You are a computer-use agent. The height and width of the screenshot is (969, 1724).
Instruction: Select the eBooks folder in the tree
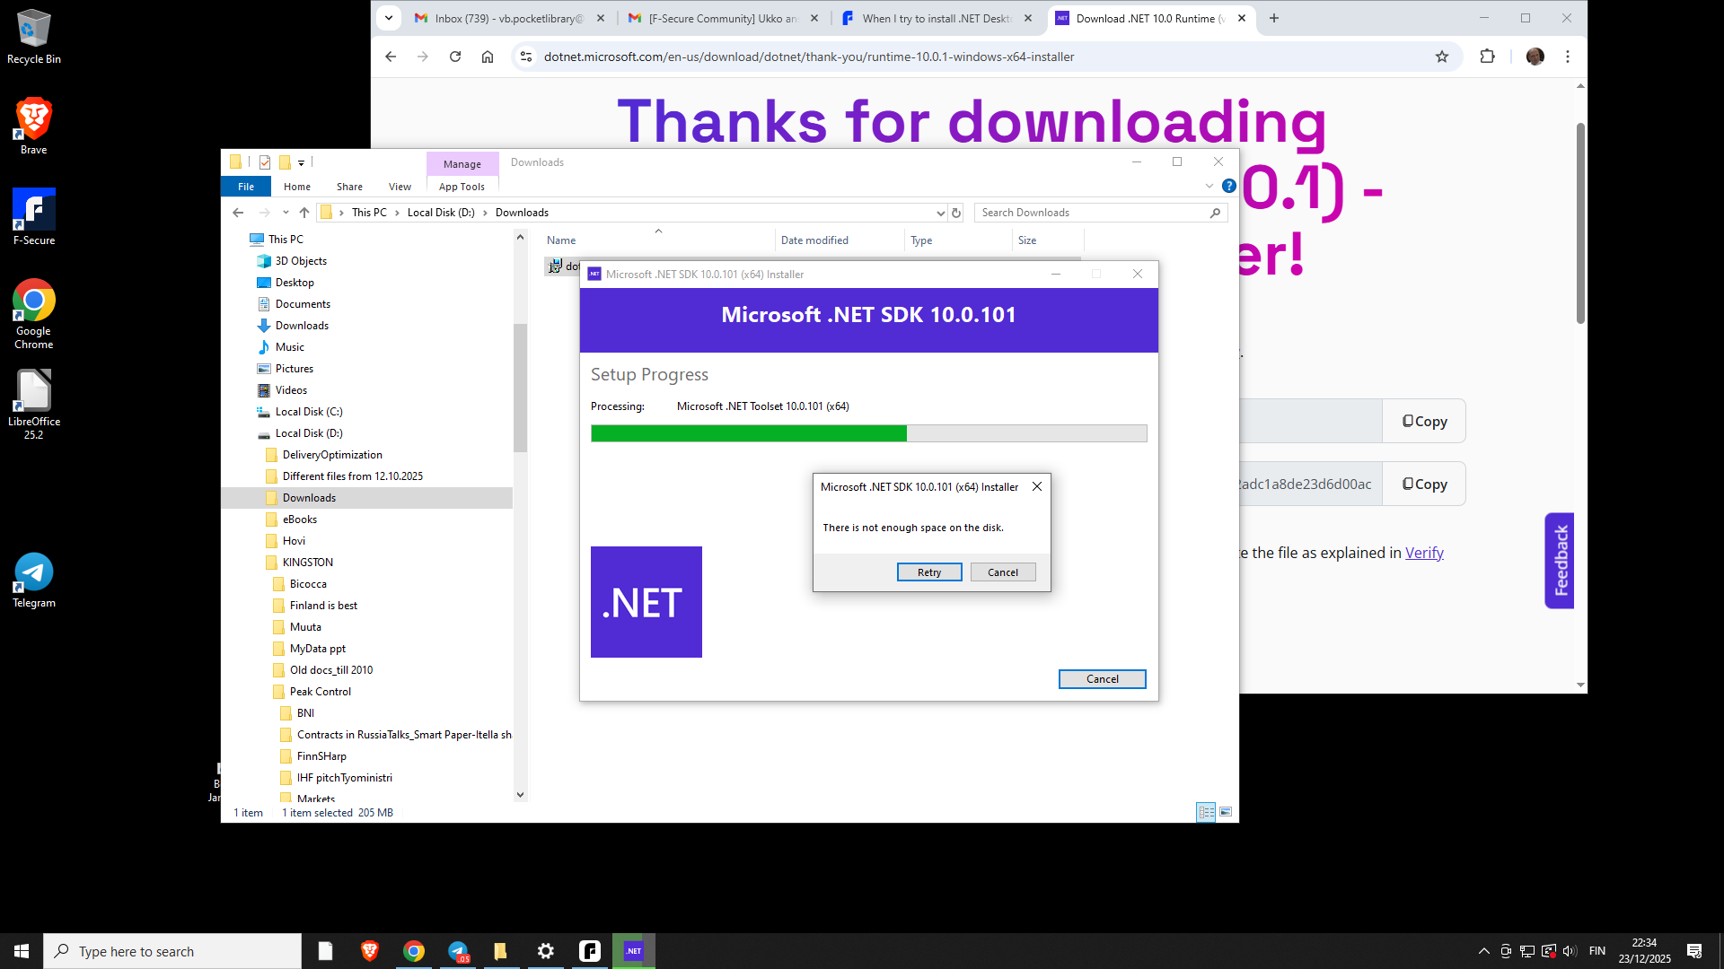pos(300,519)
